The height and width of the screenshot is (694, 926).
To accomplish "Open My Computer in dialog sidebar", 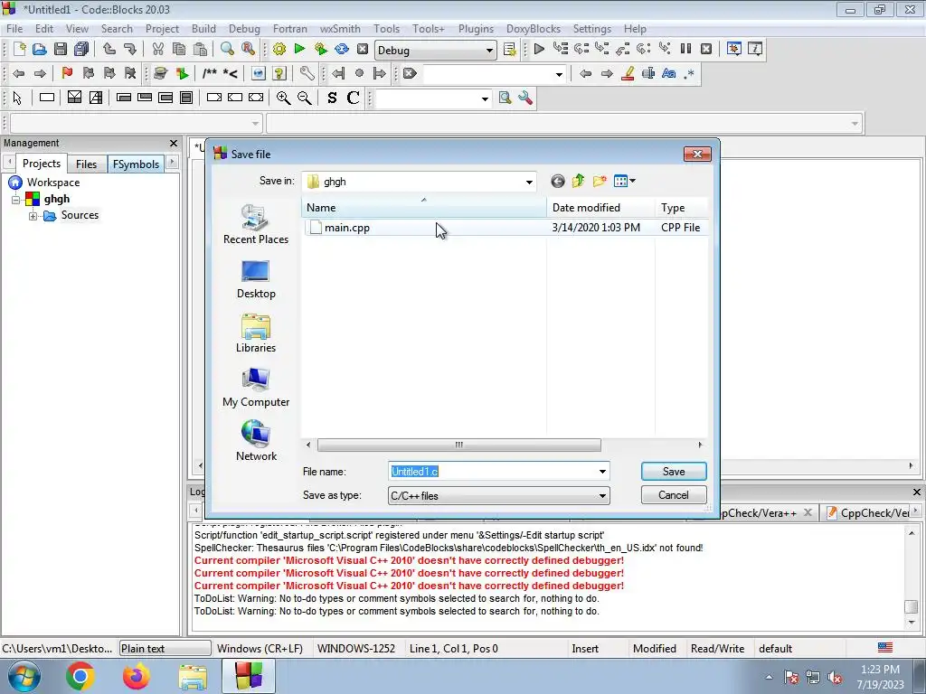I will (x=256, y=388).
